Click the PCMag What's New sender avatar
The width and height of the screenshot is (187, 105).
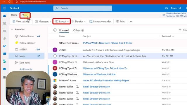click(x=55, y=62)
